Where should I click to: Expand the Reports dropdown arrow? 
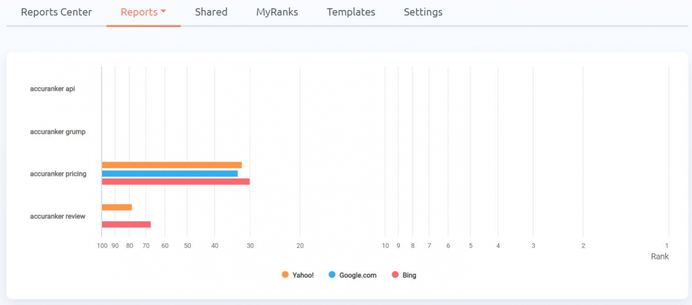163,12
